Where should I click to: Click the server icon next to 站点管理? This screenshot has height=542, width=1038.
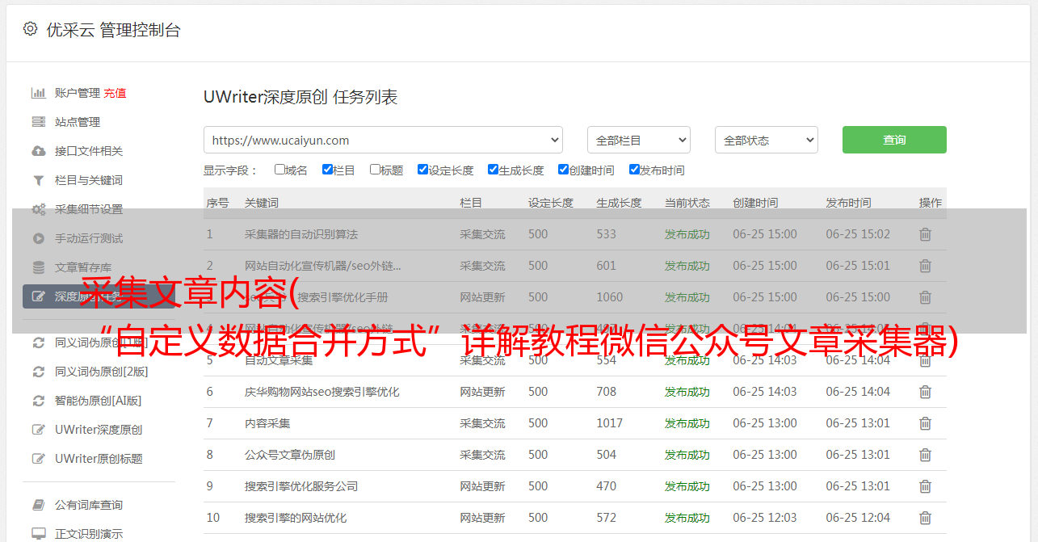tap(38, 122)
